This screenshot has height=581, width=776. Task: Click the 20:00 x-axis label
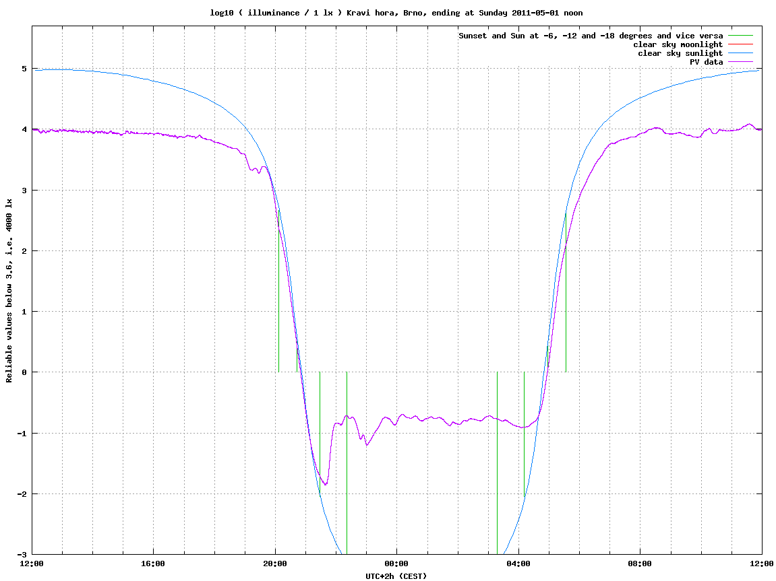(x=275, y=563)
